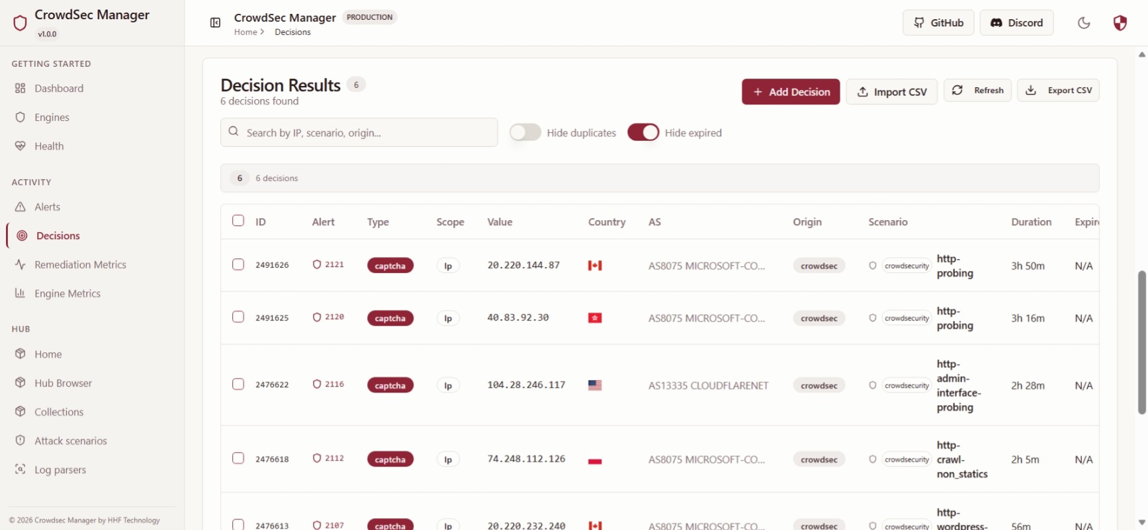Click the scroll-up arrow of the page scrollbar

tap(1141, 54)
